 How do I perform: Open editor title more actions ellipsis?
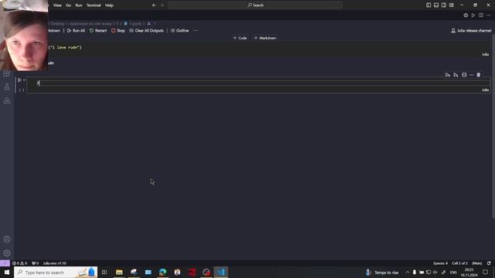[x=488, y=15]
